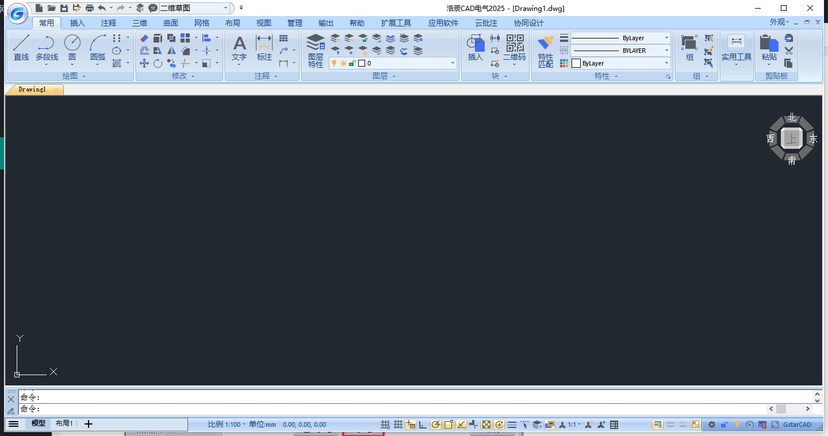Viewport: 828px width, 436px height.
Task: Close the Drawing1 document tab
Action: click(56, 90)
